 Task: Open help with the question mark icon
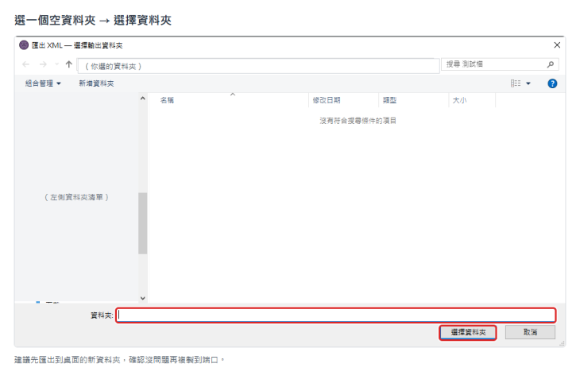[x=552, y=83]
